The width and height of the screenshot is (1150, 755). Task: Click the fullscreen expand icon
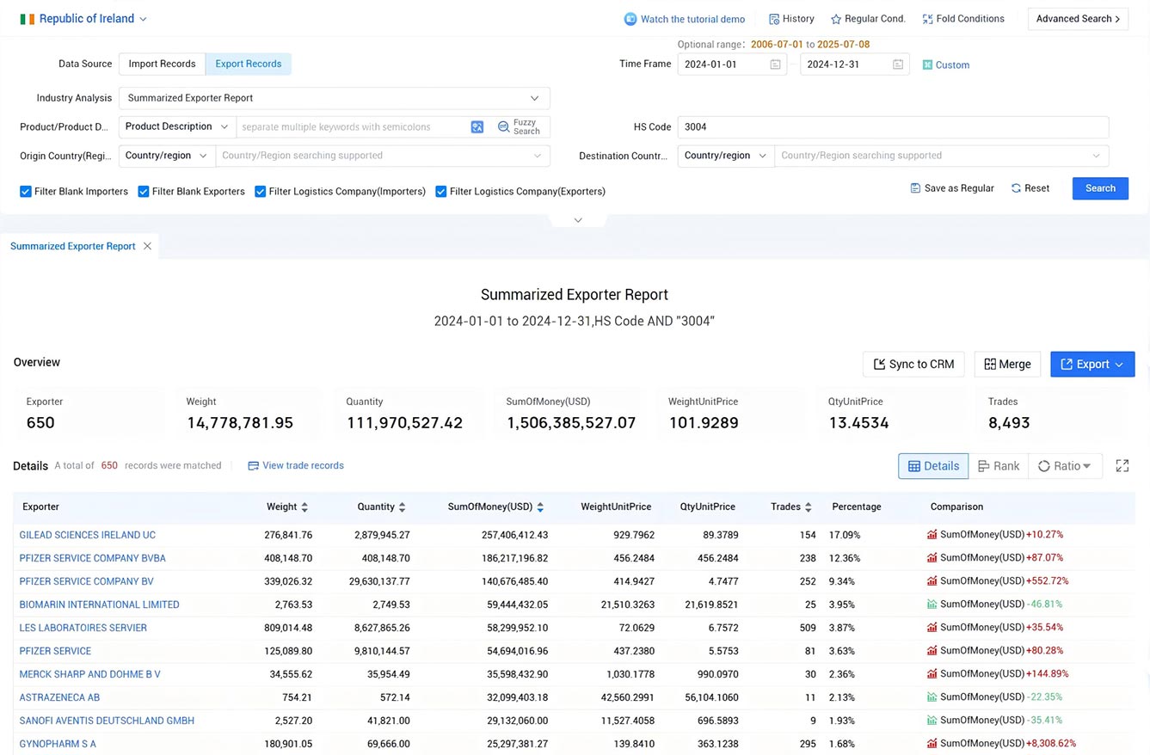point(1122,465)
